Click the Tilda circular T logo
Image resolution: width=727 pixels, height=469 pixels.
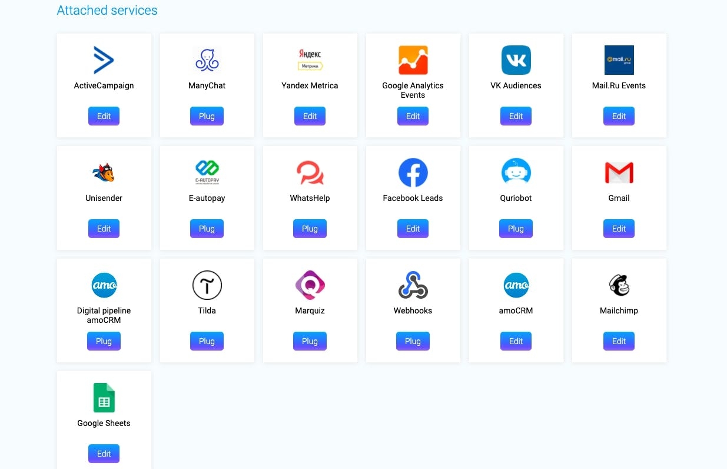207,285
